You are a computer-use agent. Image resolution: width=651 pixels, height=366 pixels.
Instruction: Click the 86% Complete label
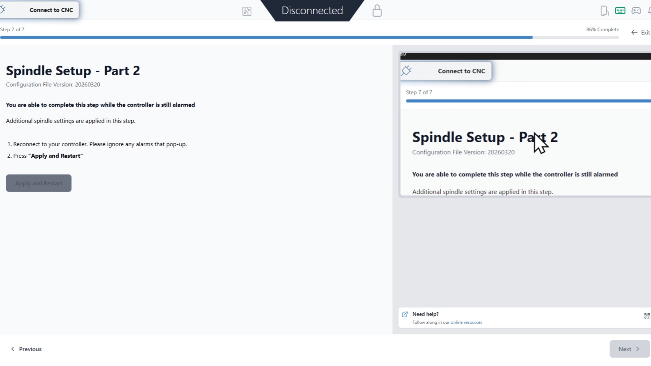(x=602, y=29)
